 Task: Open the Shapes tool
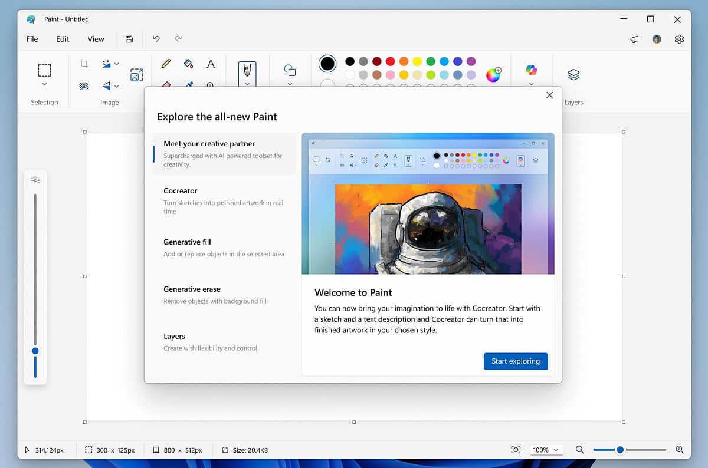[290, 70]
